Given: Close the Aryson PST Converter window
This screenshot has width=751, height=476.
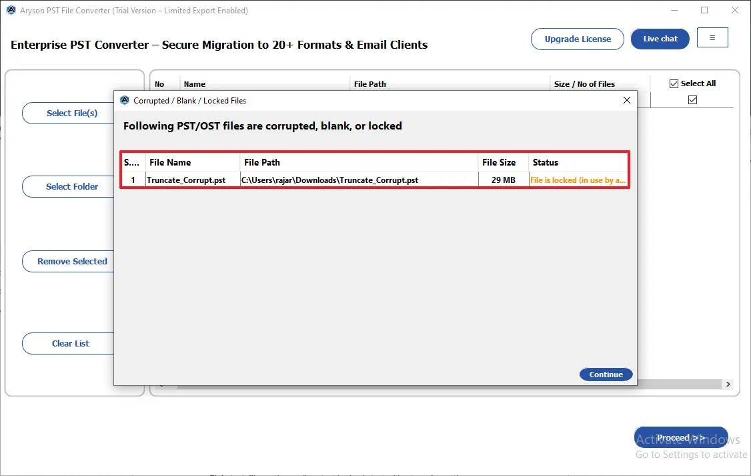Looking at the screenshot, I should click(735, 10).
